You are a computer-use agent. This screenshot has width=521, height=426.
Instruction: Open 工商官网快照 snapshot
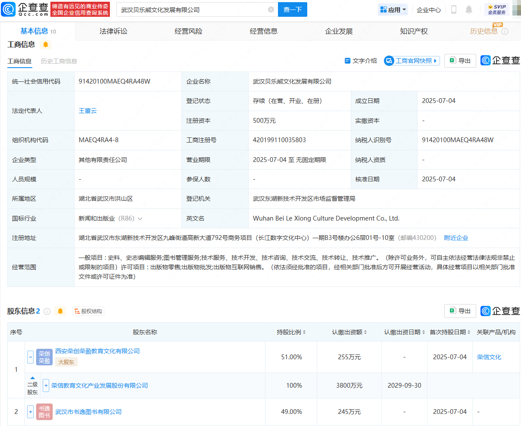point(412,61)
